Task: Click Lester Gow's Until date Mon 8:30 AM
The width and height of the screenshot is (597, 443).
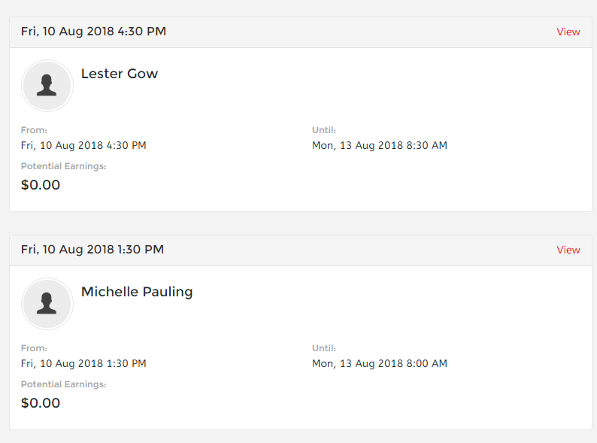Action: [380, 145]
